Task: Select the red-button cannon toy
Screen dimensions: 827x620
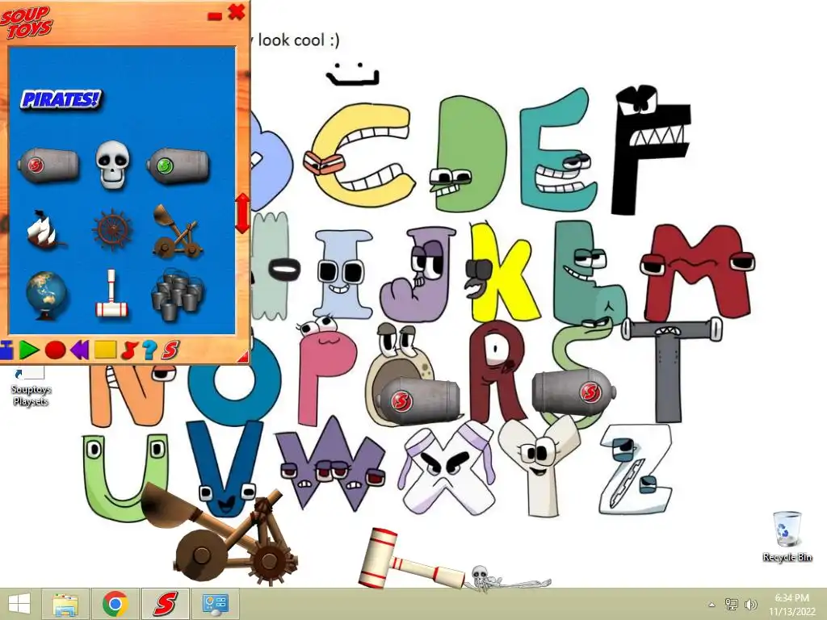Action: point(48,165)
